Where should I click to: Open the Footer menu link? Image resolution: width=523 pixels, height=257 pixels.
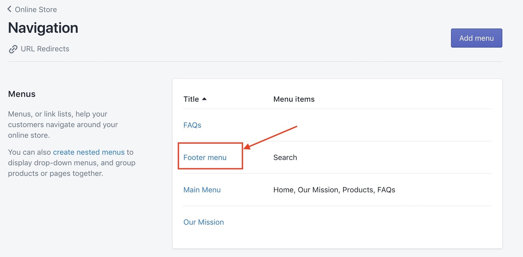click(205, 158)
